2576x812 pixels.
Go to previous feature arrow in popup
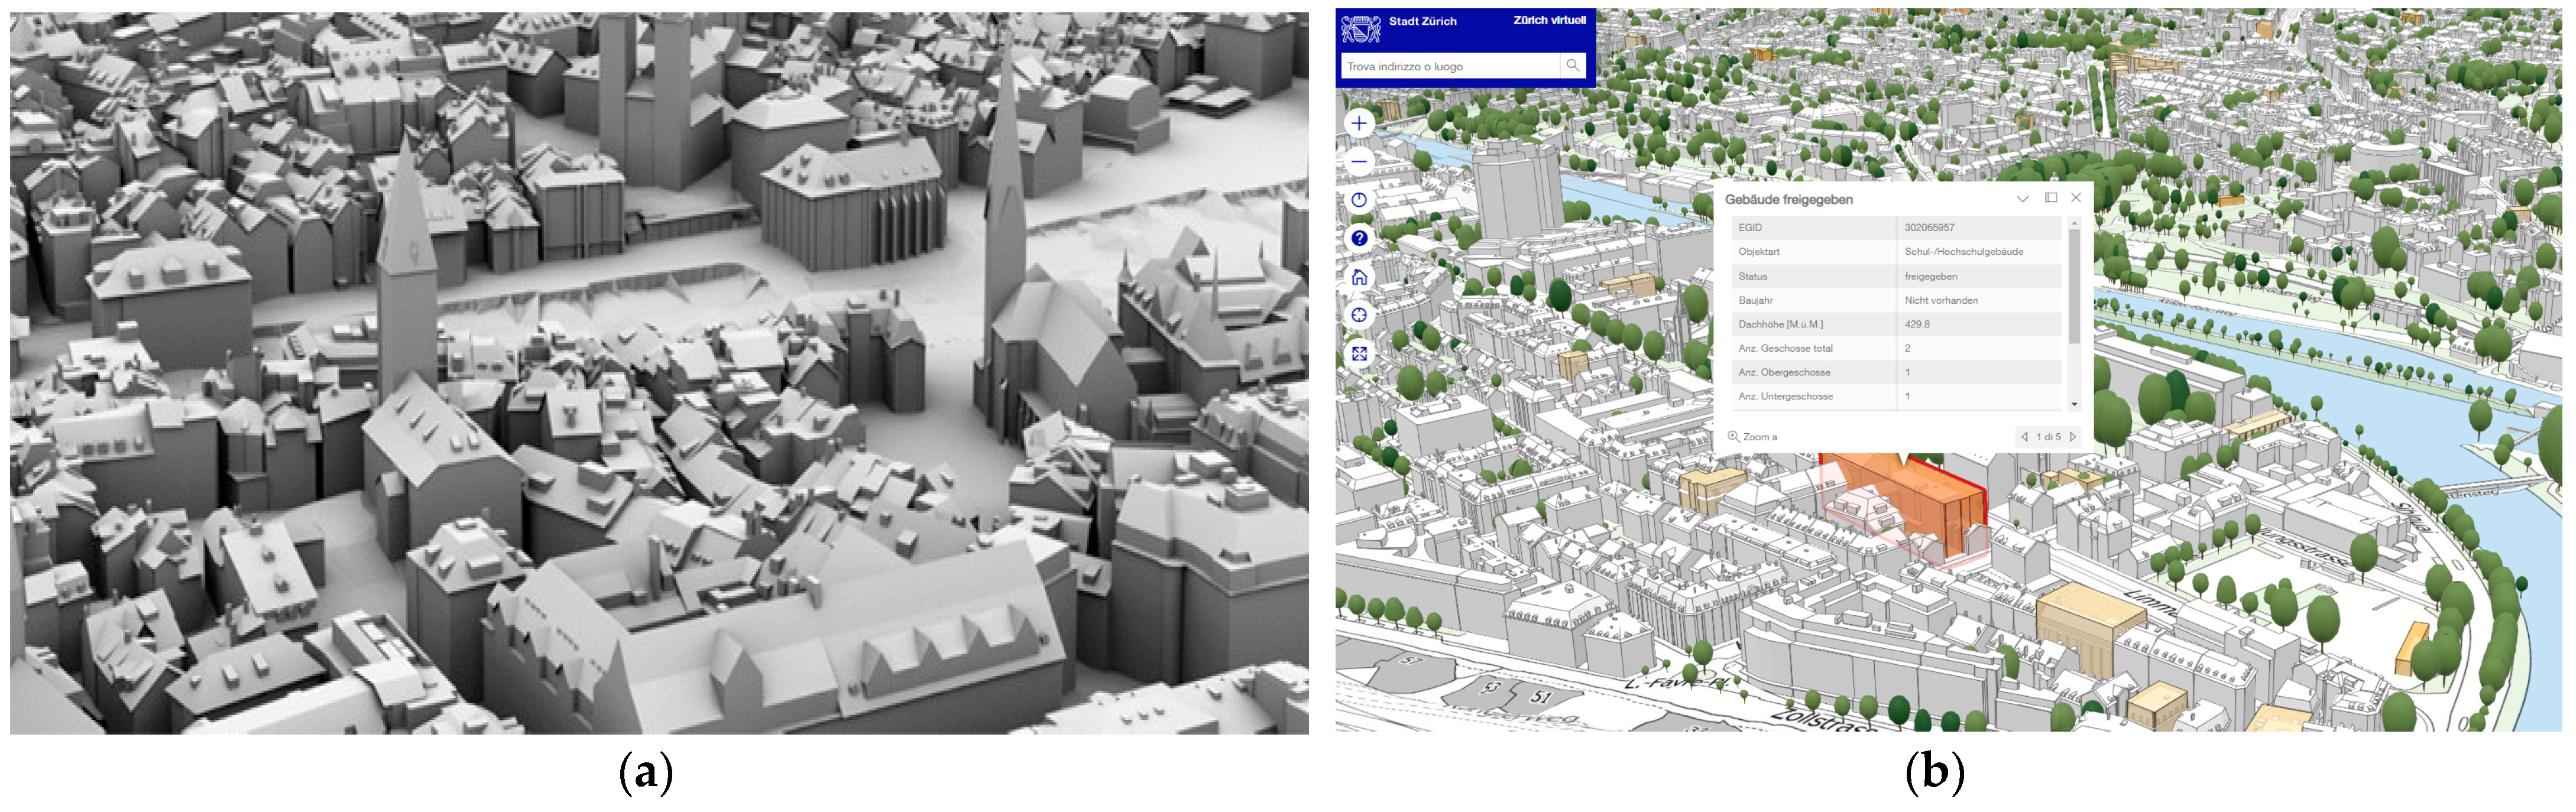tap(2025, 437)
